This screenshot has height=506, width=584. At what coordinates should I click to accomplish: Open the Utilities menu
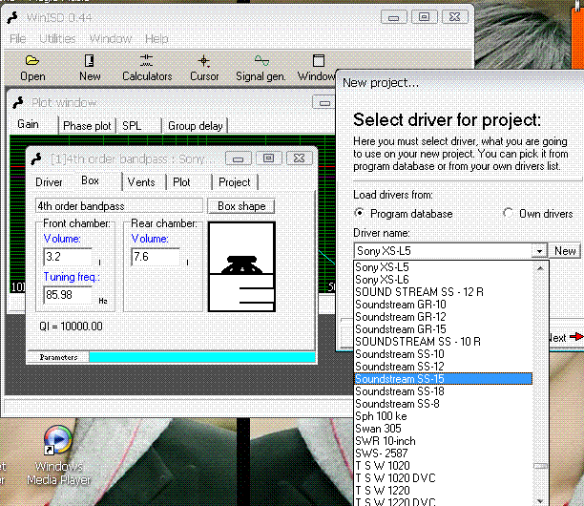[x=57, y=39]
